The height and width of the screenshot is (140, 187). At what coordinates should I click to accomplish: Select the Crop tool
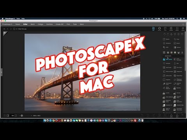pyautogui.click(x=176, y=39)
